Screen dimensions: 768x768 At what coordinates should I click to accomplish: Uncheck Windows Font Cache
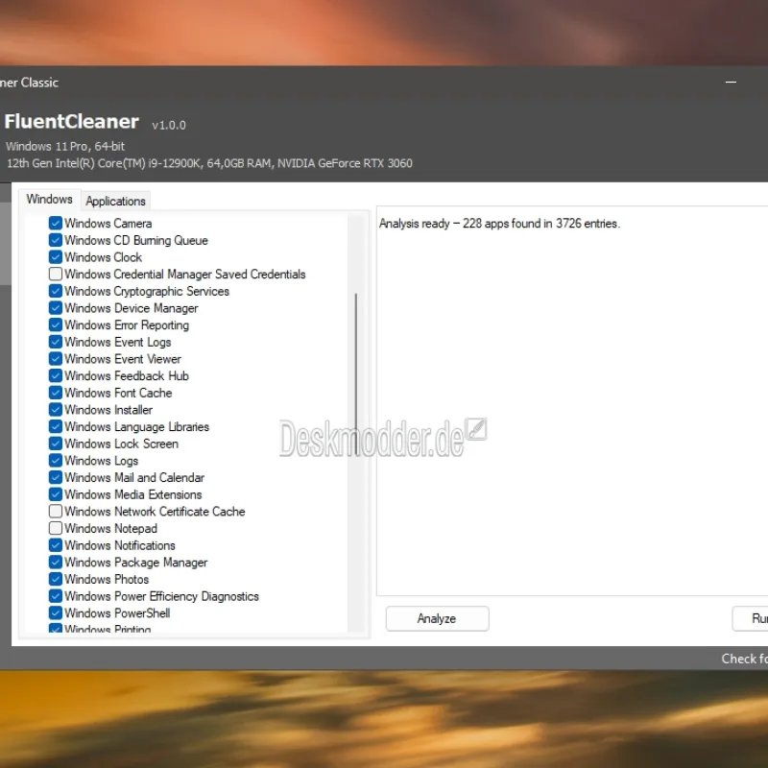(56, 393)
